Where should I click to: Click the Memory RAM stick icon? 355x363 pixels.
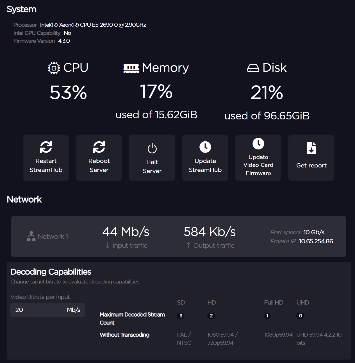coord(131,67)
